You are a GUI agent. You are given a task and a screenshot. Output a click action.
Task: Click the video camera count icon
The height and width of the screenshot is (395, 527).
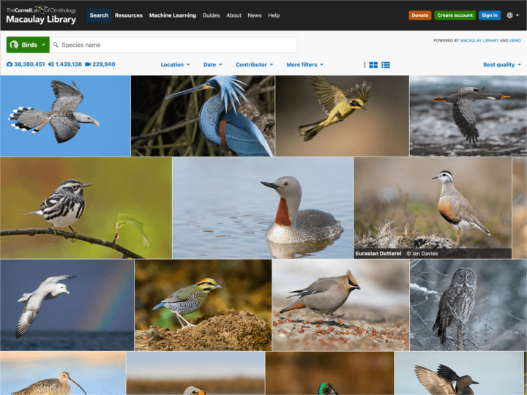88,64
